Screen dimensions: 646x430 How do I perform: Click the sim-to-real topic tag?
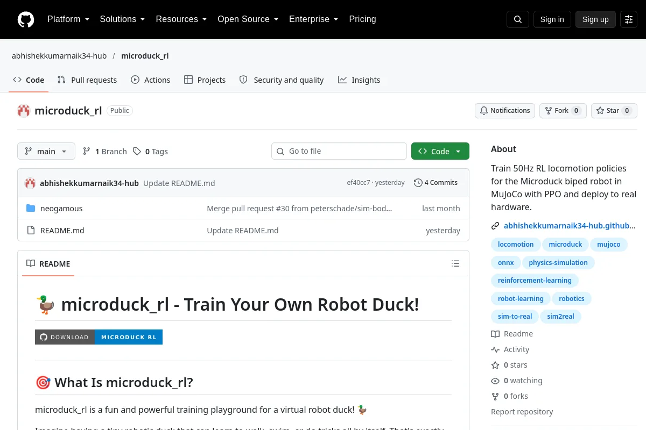pos(515,317)
